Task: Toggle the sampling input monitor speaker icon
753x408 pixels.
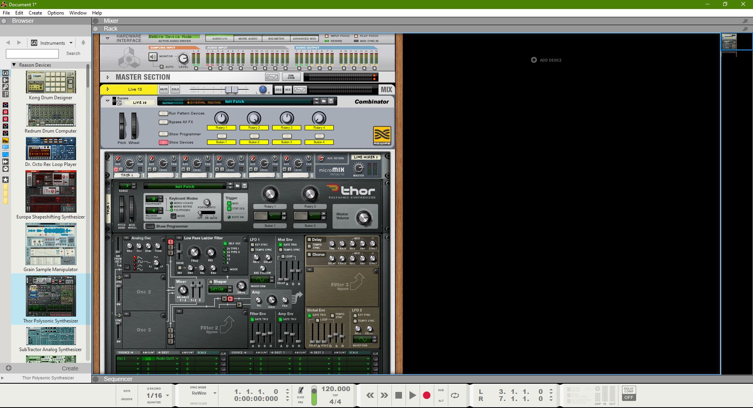Action: 153,57
